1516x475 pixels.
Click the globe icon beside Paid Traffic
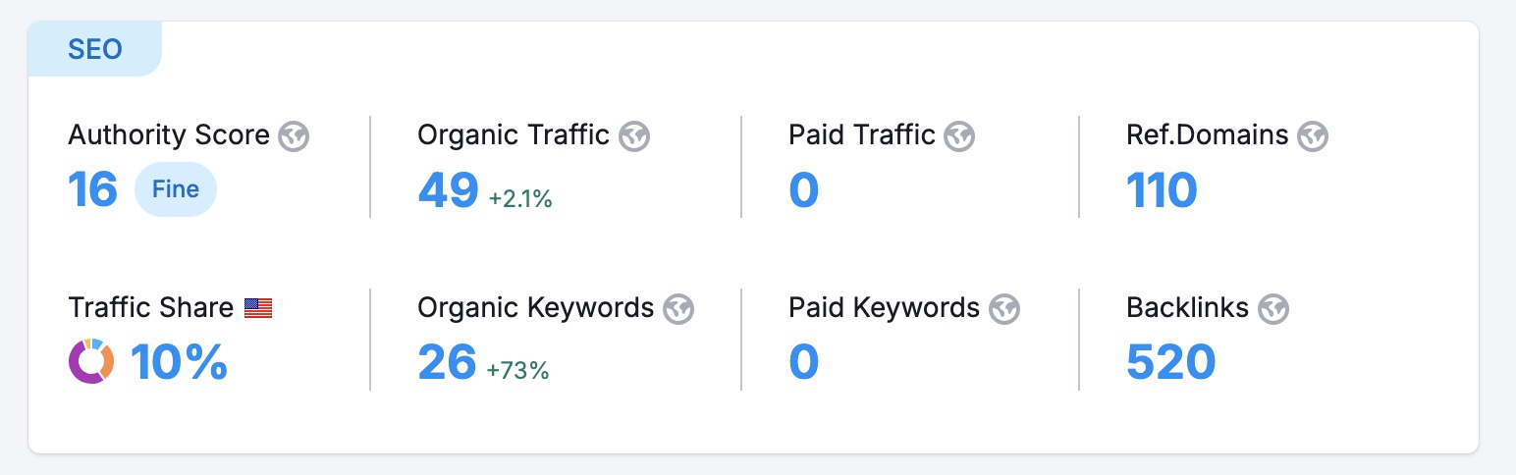click(x=959, y=135)
